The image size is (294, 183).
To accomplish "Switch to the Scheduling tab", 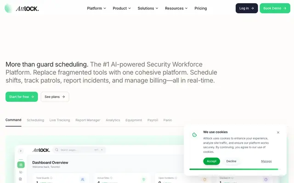I will (35, 120).
